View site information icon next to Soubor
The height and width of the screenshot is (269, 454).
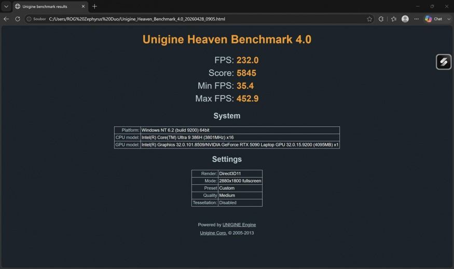(x=29, y=19)
